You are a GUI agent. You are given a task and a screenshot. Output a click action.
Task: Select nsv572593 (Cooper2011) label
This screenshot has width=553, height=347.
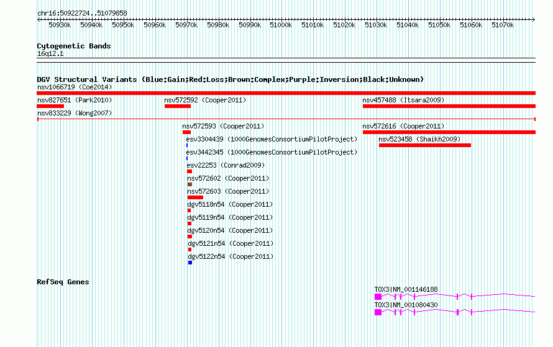[223, 126]
